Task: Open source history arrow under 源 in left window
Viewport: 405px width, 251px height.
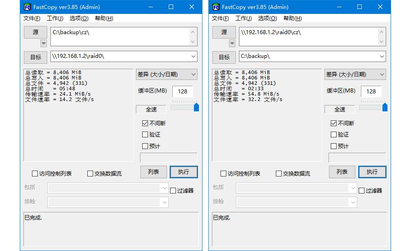Action: tap(44, 43)
